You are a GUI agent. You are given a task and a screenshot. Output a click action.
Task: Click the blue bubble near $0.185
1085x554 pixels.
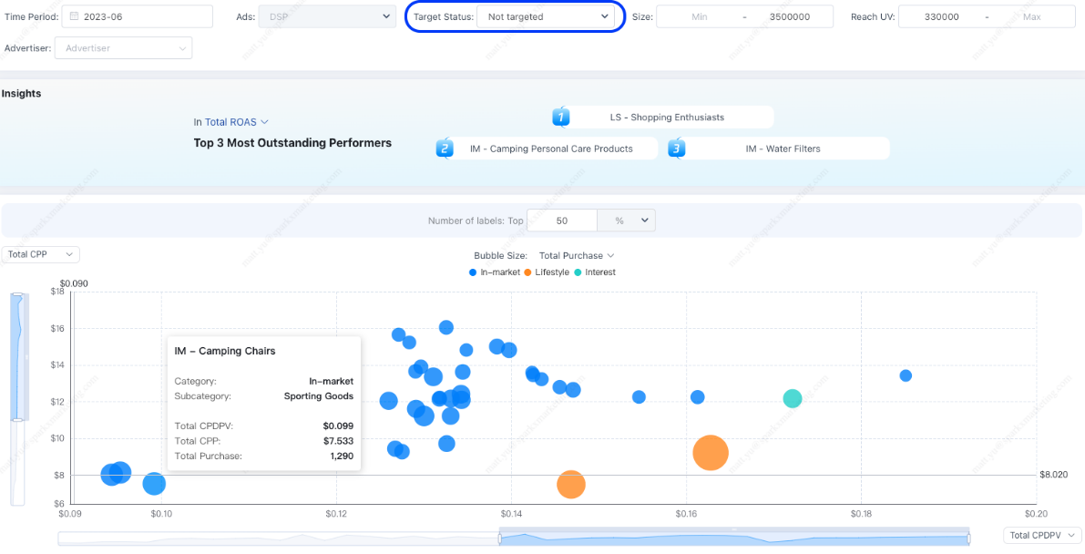(x=906, y=375)
